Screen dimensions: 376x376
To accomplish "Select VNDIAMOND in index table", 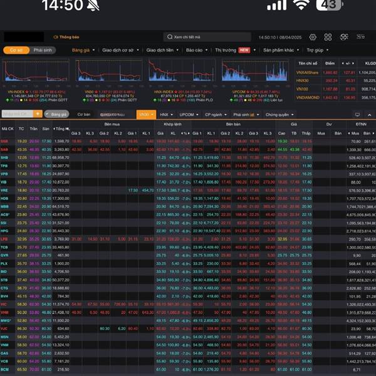I will (x=308, y=98).
